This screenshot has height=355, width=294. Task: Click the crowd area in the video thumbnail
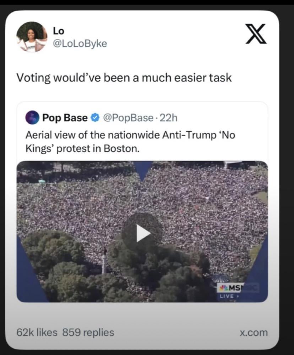tap(199, 199)
